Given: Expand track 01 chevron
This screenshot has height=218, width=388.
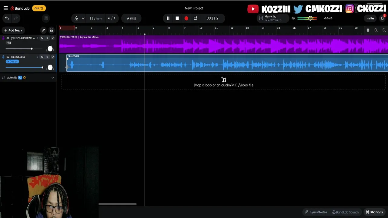Looking at the screenshot, I should point(52,38).
